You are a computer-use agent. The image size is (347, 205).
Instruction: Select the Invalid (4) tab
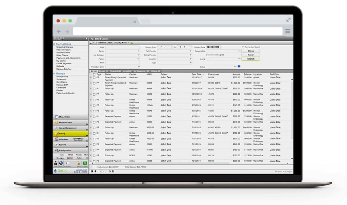[127, 71]
